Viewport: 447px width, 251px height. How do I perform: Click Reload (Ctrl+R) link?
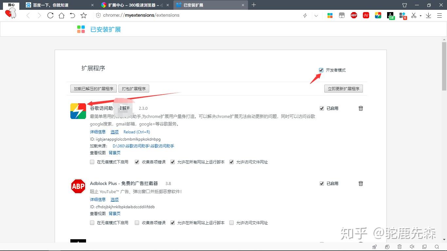tap(137, 132)
